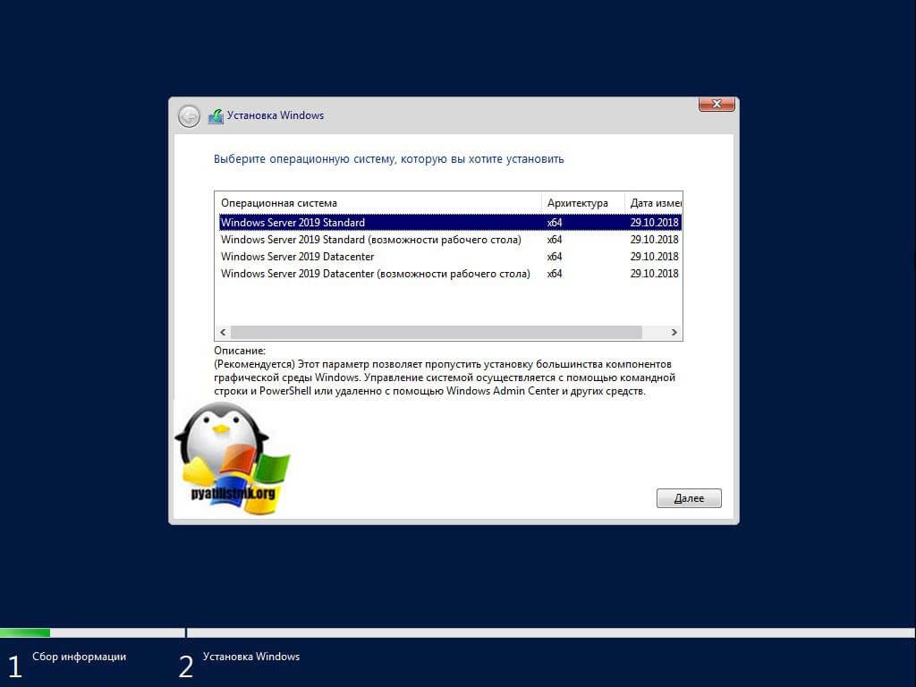Click the truncated "Дата изме" column header

pos(655,203)
